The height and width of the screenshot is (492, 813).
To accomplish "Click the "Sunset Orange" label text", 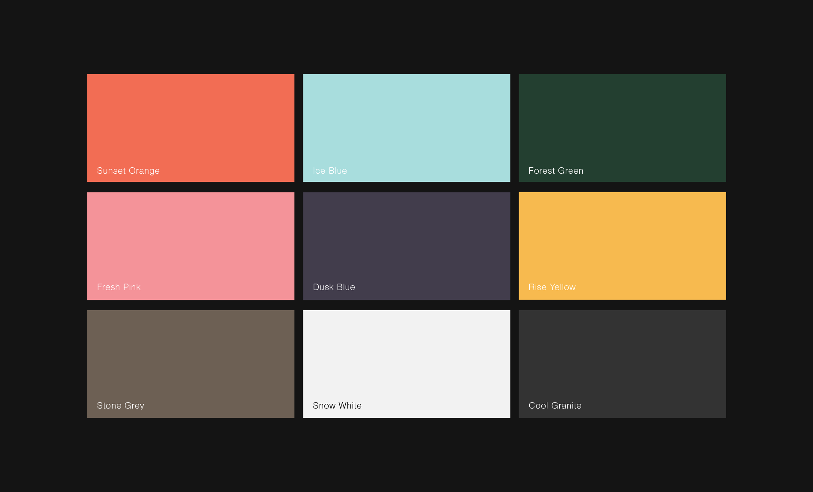I will (x=128, y=171).
